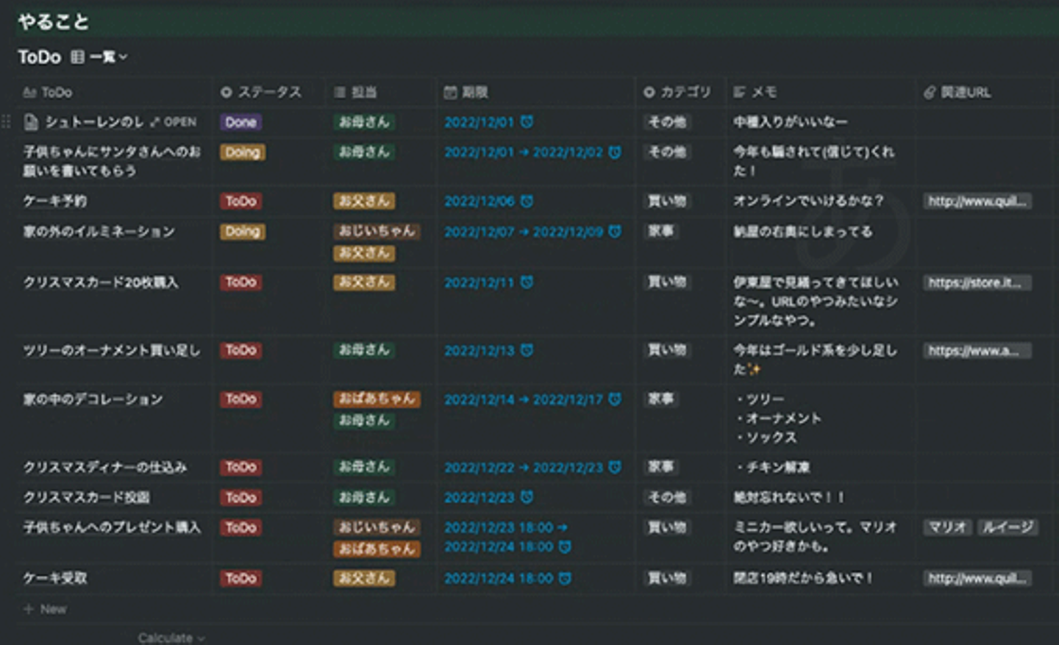Image resolution: width=1059 pixels, height=645 pixels.
Task: Click the memo オンラインでいけるかな？
Action: (808, 201)
